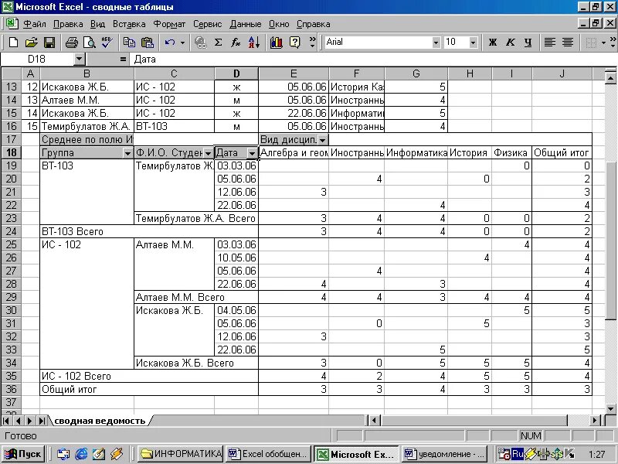Open the Arial font name dropdown
This screenshot has height=464, width=618.
click(x=436, y=43)
